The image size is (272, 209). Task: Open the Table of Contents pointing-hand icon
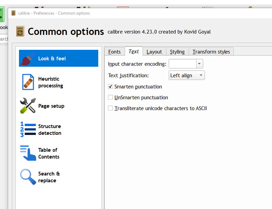[28, 153]
